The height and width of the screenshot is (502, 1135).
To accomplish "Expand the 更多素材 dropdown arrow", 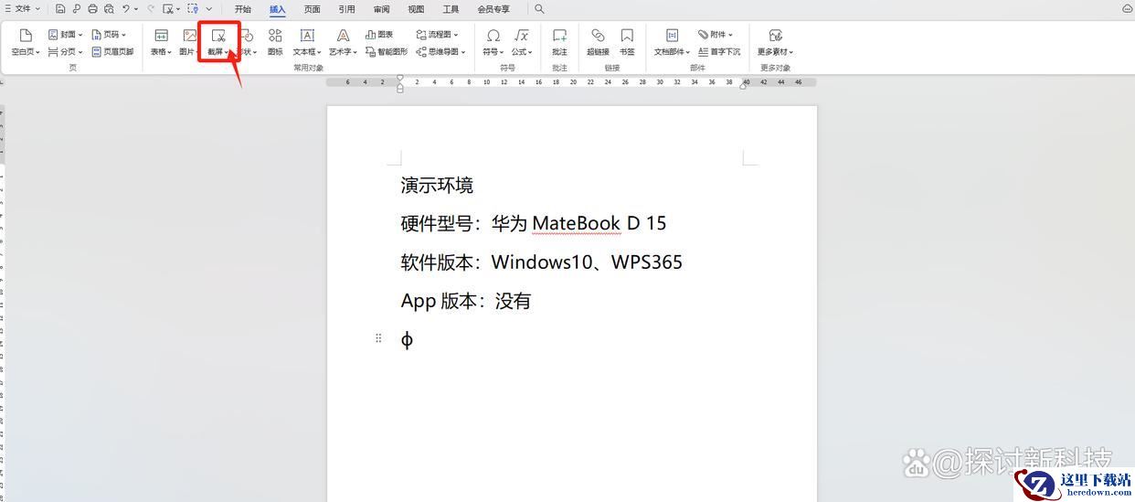I will point(791,52).
